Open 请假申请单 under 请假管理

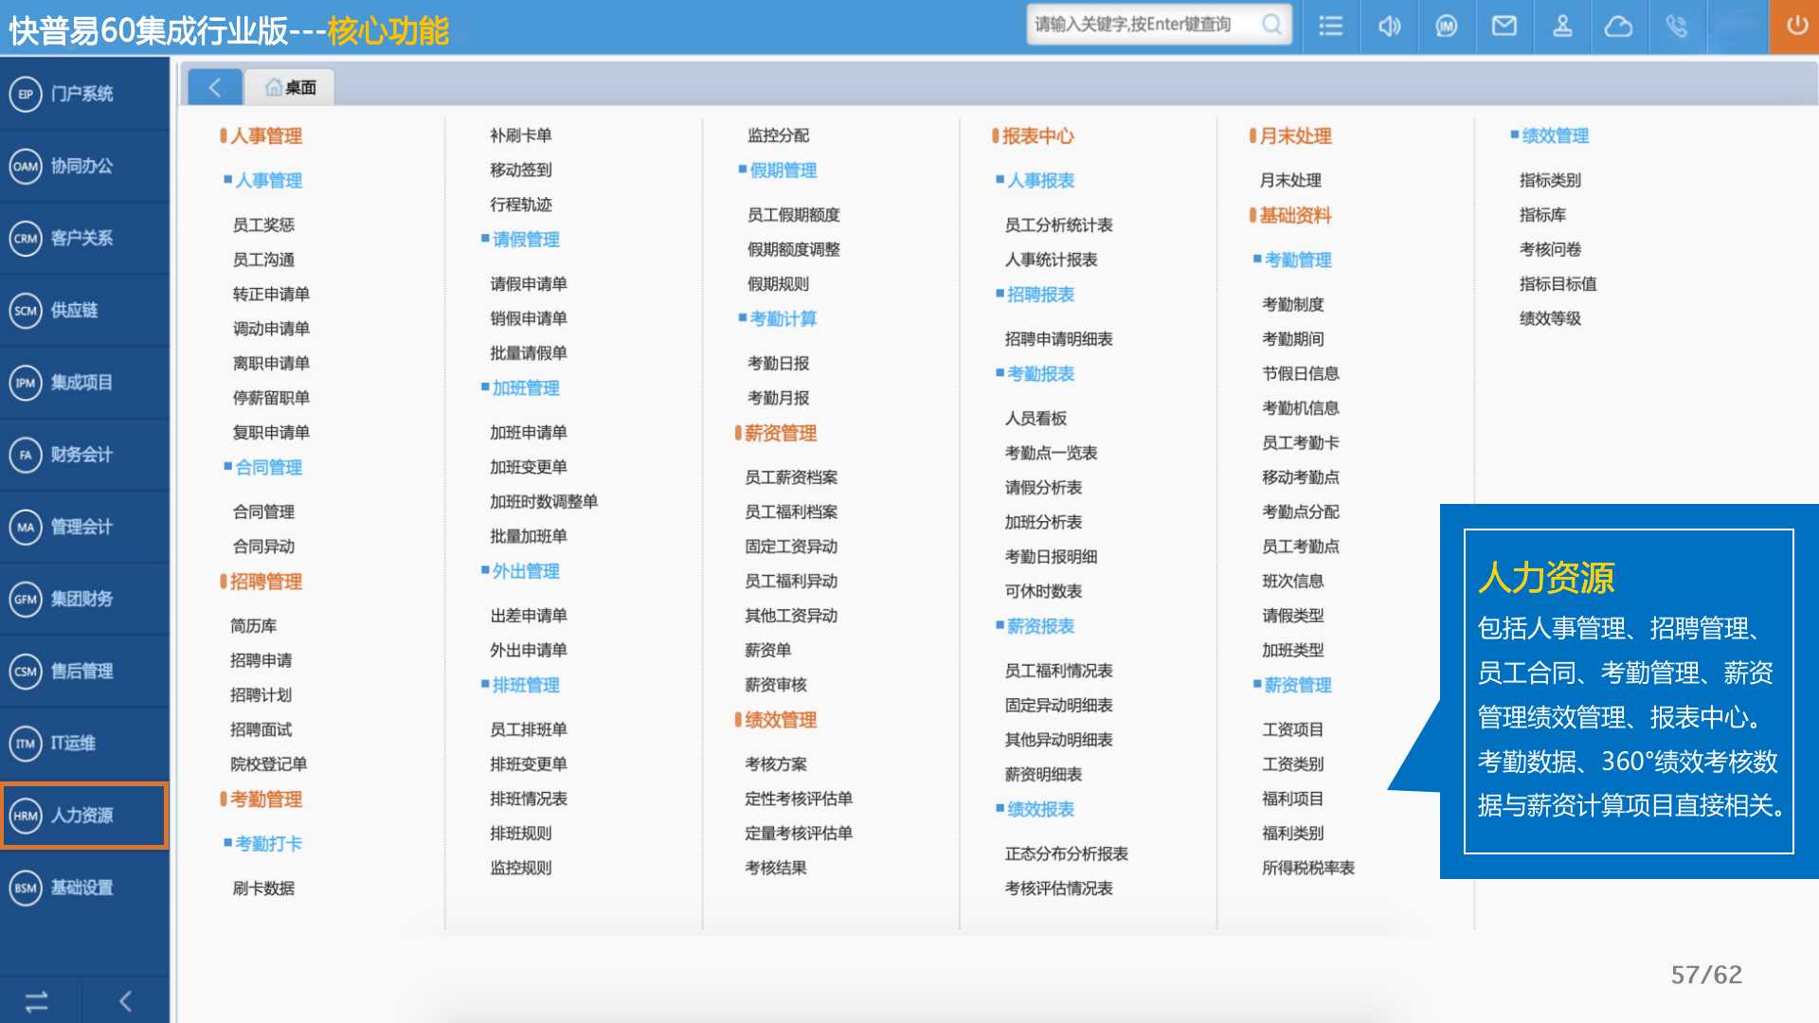point(528,284)
